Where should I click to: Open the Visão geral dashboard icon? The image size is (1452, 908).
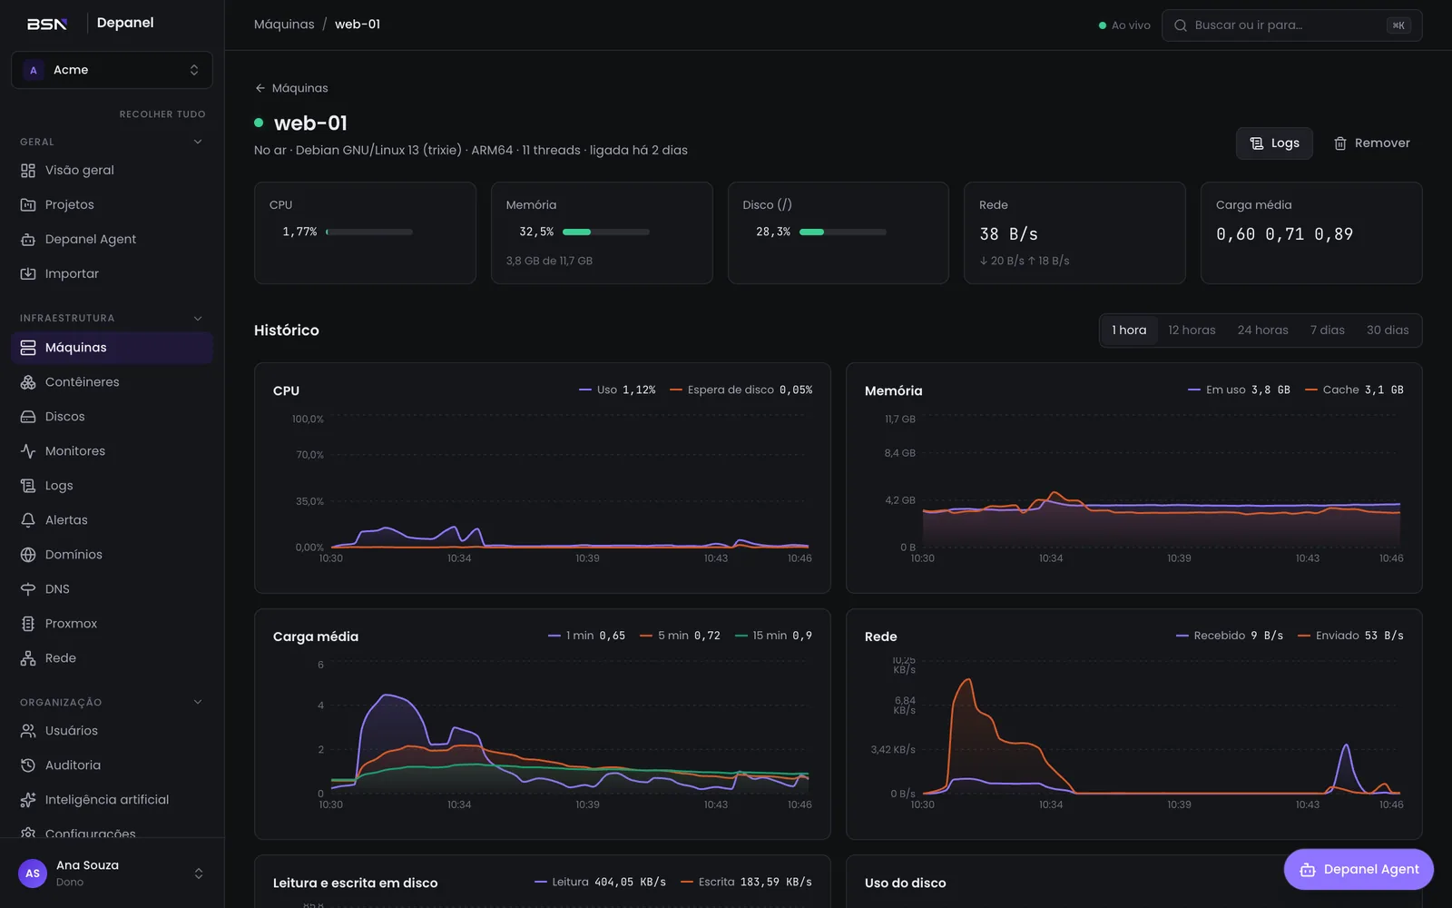(x=28, y=171)
